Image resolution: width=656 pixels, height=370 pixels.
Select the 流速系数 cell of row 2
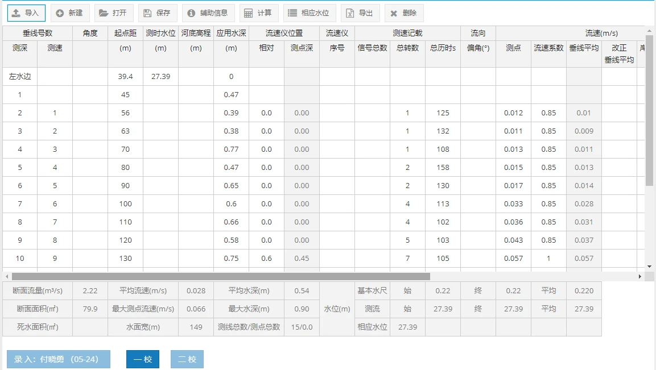(x=548, y=113)
